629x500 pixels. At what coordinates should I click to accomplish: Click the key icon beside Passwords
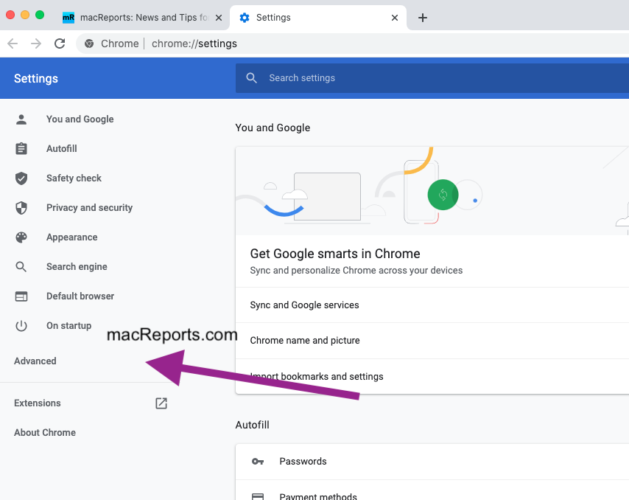pos(258,462)
